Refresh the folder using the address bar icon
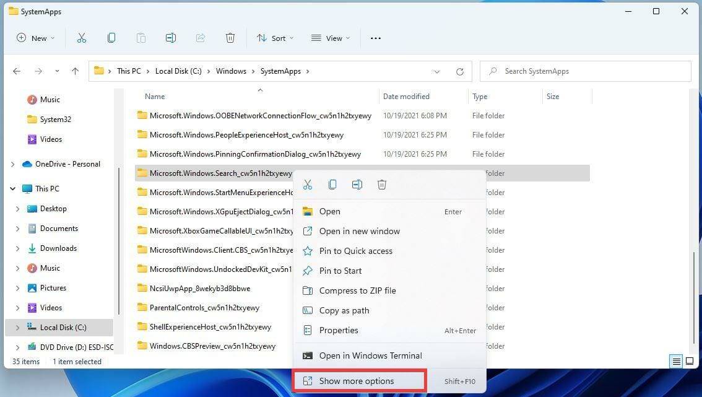702x397 pixels. (459, 71)
